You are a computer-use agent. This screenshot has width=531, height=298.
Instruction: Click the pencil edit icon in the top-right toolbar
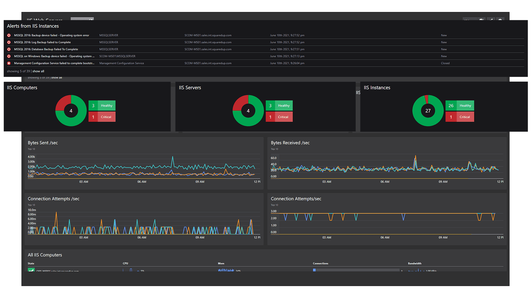(491, 20)
